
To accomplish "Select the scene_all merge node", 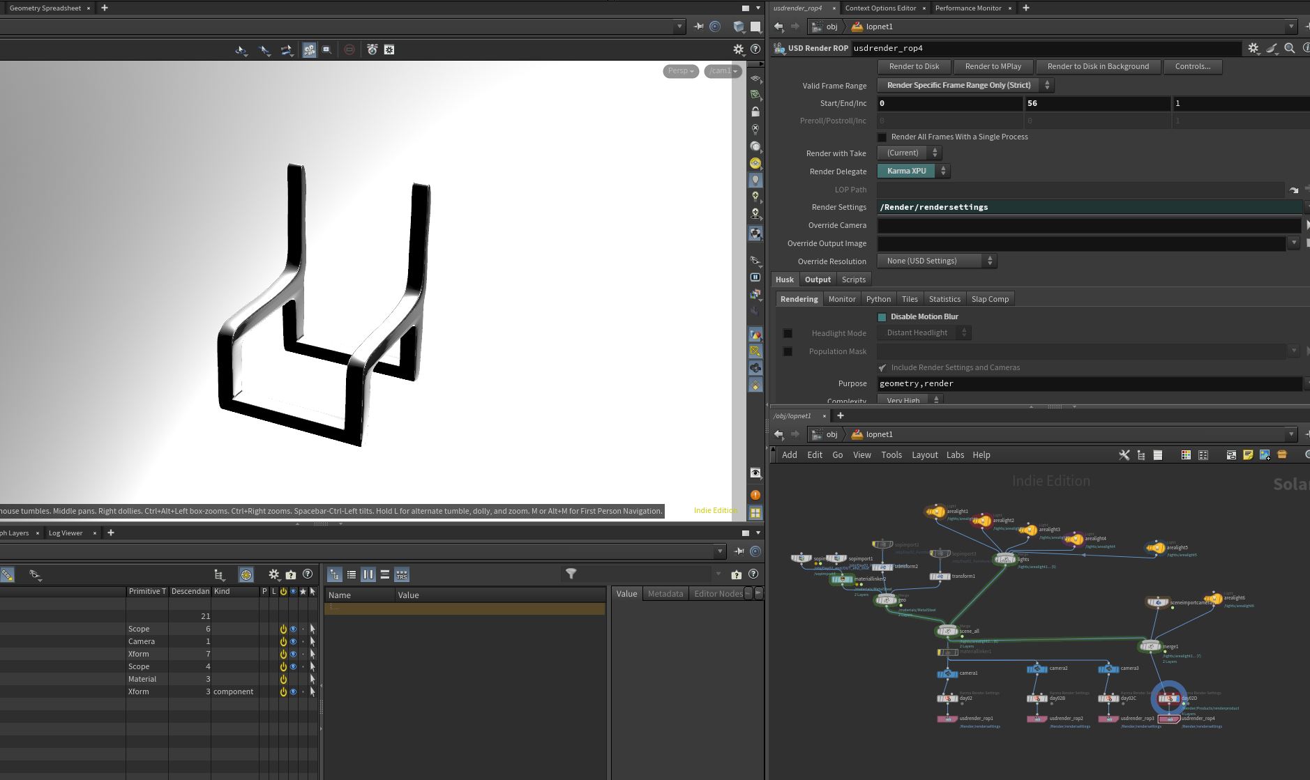I will tap(947, 631).
